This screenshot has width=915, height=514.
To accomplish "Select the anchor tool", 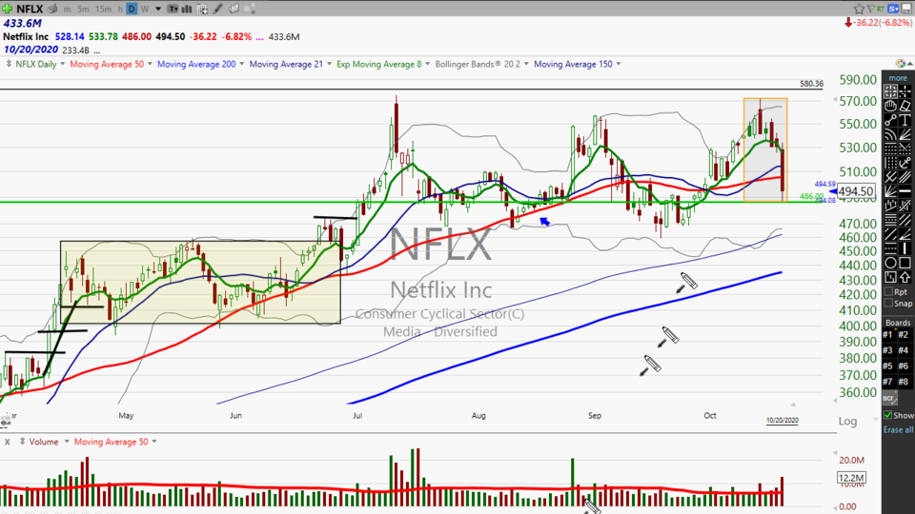I will click(x=905, y=163).
